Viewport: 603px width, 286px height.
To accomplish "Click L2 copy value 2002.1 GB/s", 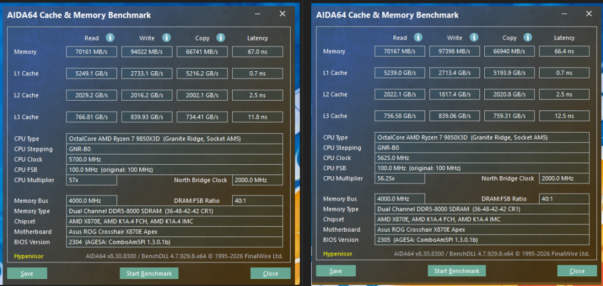I will (202, 95).
